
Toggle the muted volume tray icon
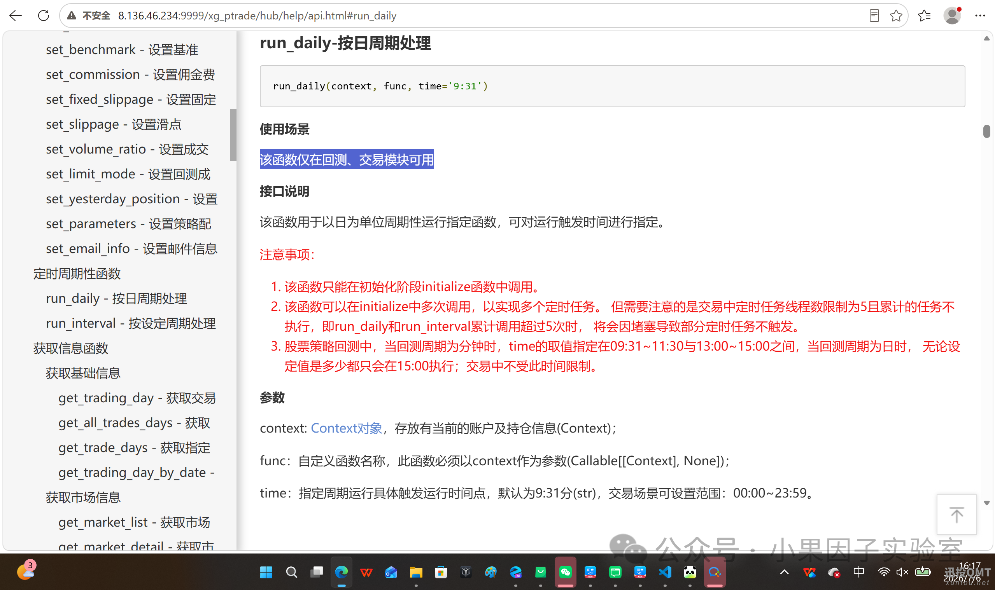click(x=902, y=573)
